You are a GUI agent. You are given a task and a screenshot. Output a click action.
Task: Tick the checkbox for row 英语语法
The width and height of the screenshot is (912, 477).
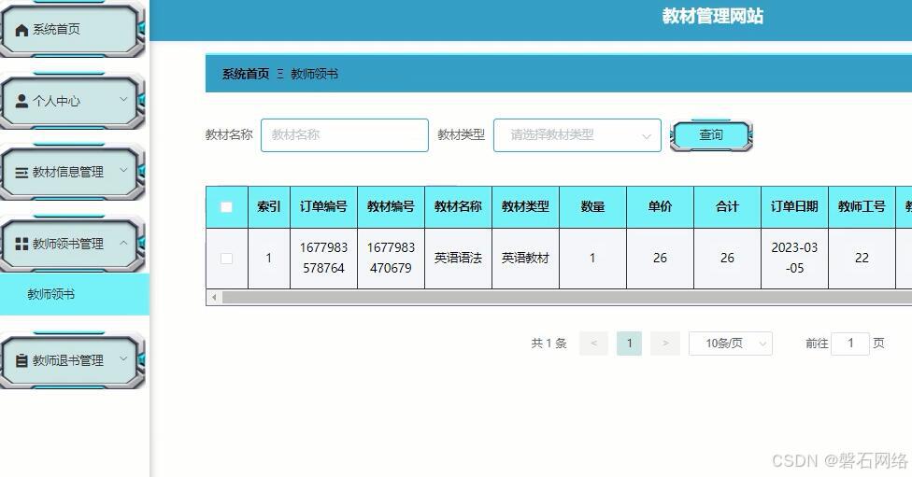226,258
